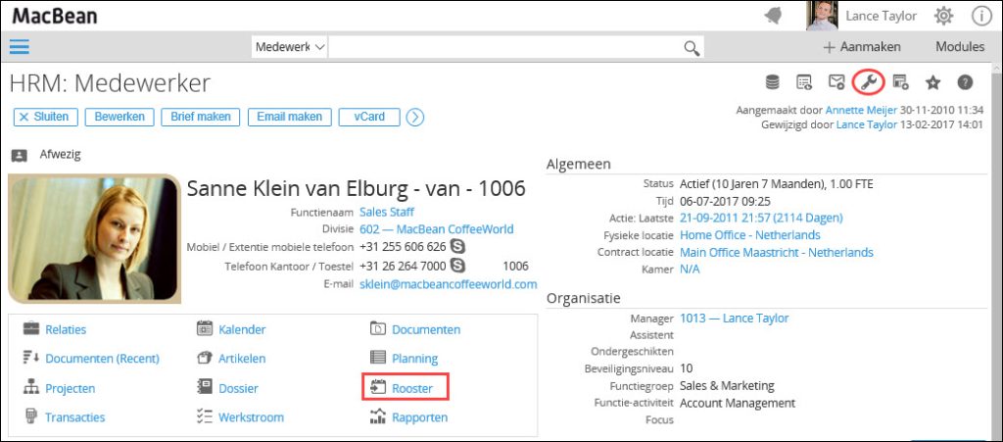1003x442 pixels.
Task: Open the help question mark icon
Action: click(965, 82)
